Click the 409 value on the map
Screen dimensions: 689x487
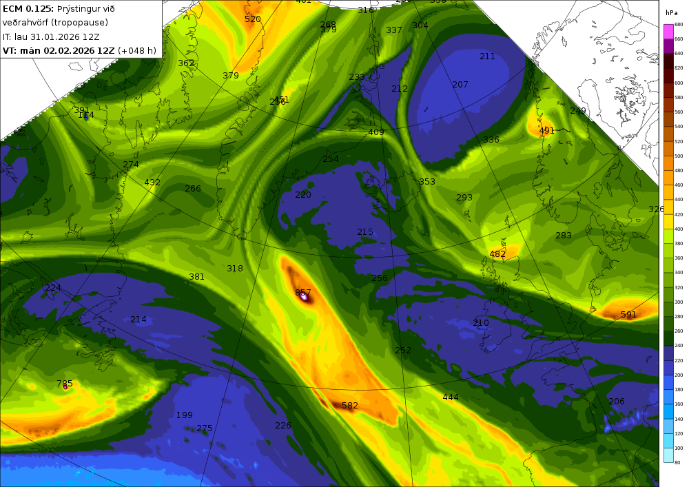376,132
